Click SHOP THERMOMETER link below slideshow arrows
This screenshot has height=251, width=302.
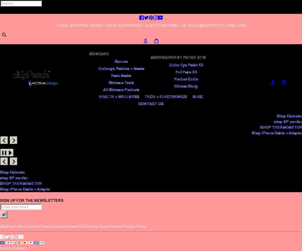tap(21, 184)
